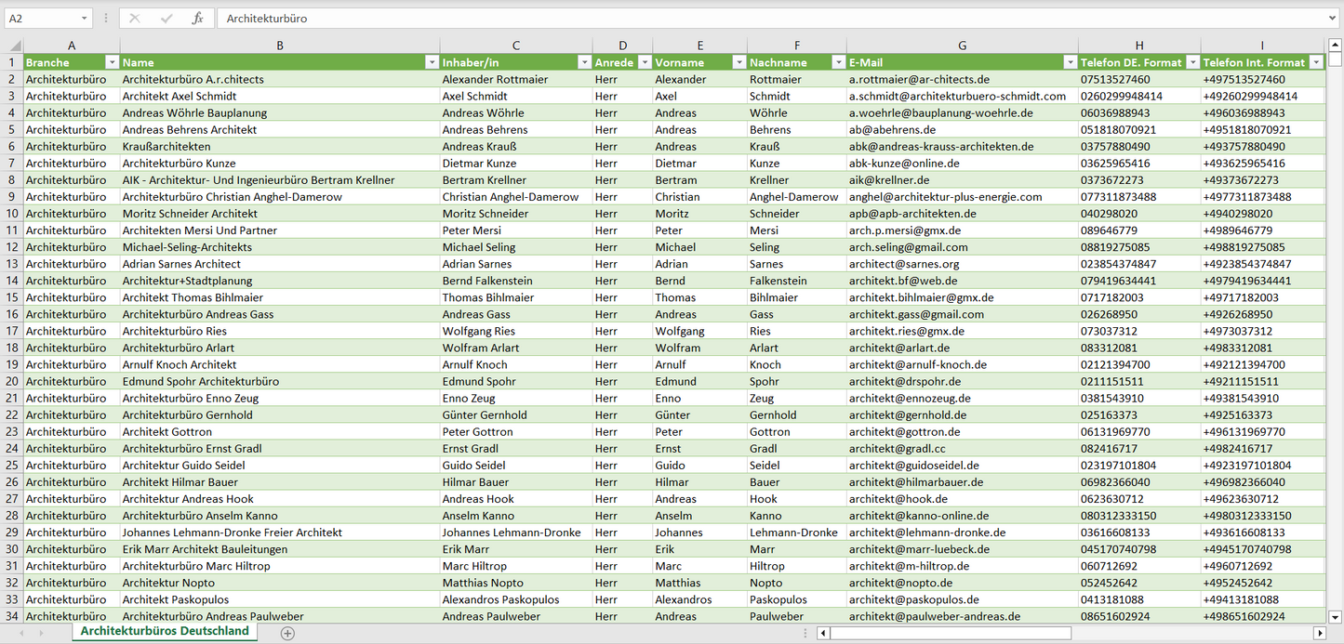
Task: Open the Nachname filter dropdown
Action: coord(837,62)
